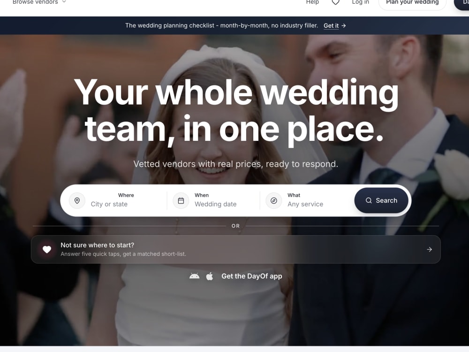Click the Answer five quick taps subtitle
This screenshot has width=469, height=352.
pos(123,254)
